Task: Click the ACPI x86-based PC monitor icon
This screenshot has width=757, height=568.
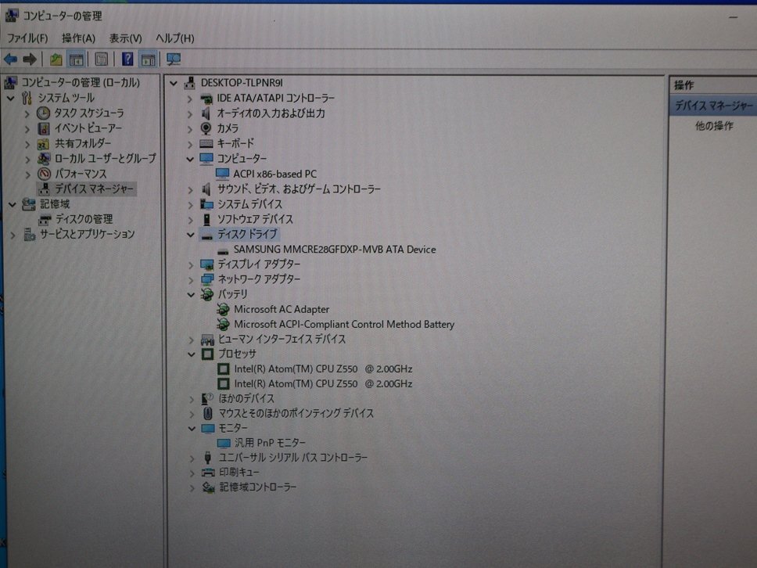Action: point(223,174)
